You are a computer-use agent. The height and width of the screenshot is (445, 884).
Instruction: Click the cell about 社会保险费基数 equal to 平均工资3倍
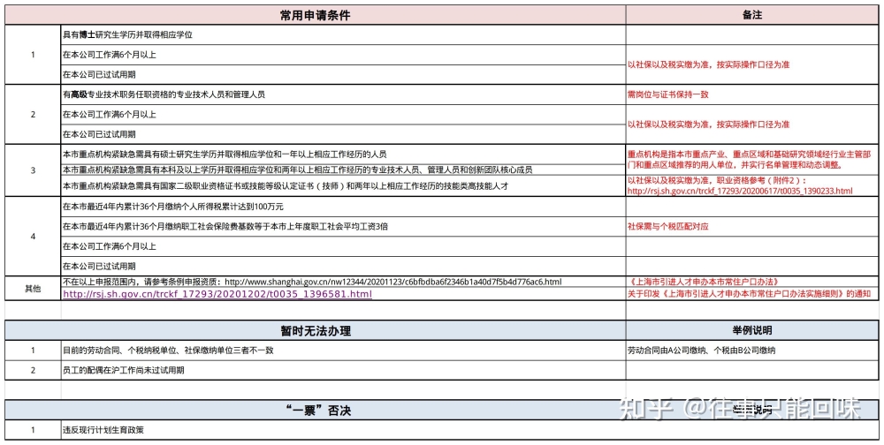[x=343, y=226]
